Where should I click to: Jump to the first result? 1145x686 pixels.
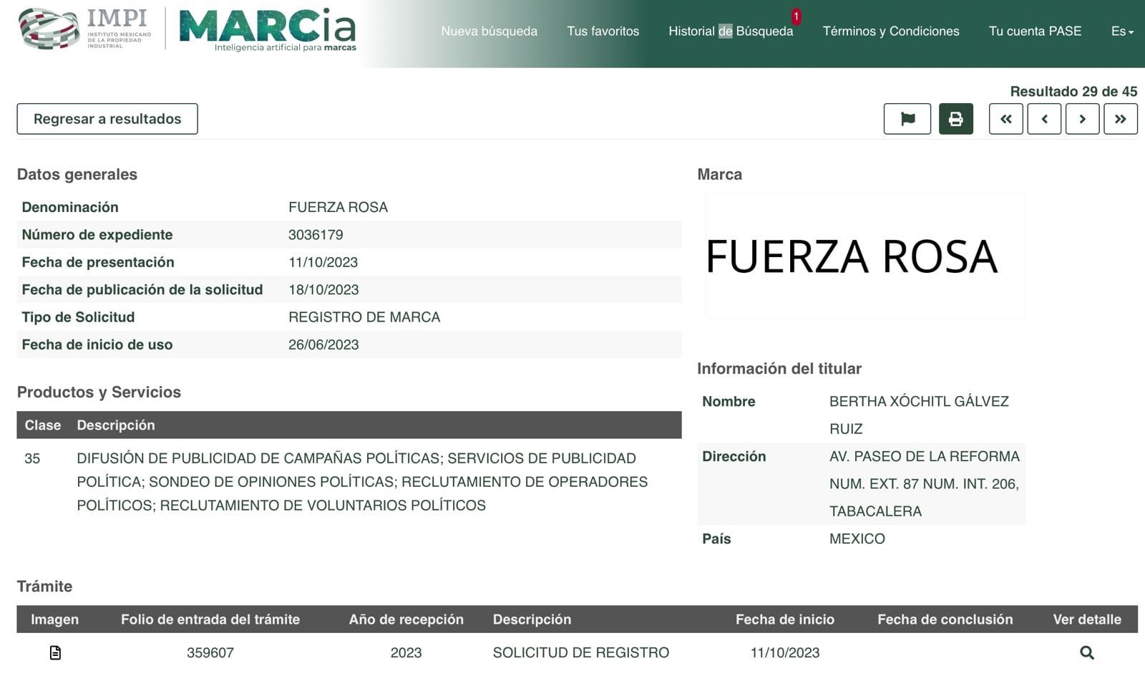[x=1005, y=119]
